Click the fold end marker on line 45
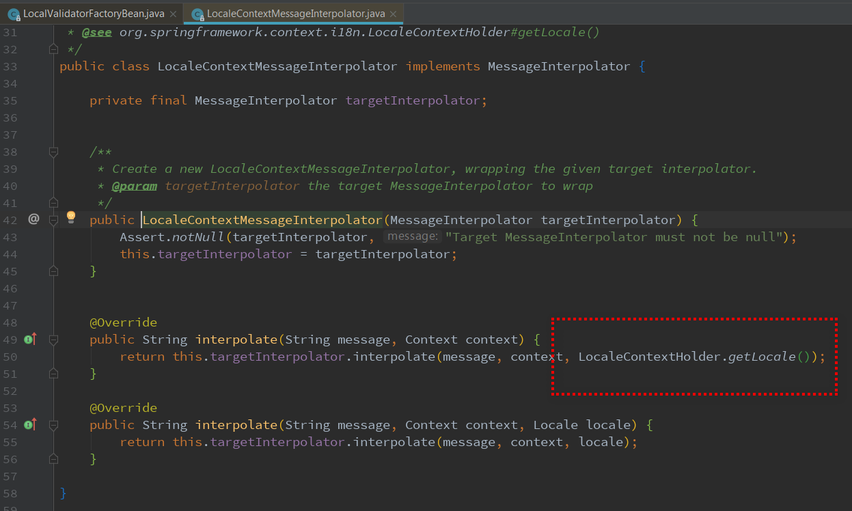The height and width of the screenshot is (511, 852). pos(53,271)
